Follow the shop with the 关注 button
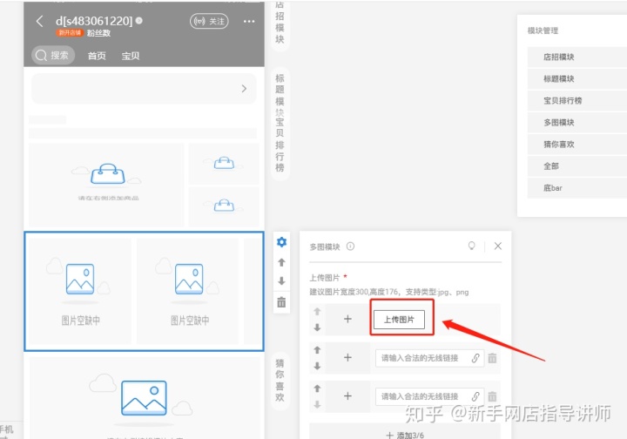Screen dimensions: 627x439 tap(209, 21)
